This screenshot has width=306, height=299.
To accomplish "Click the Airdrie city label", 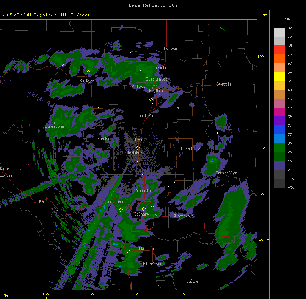I will tap(143, 191).
